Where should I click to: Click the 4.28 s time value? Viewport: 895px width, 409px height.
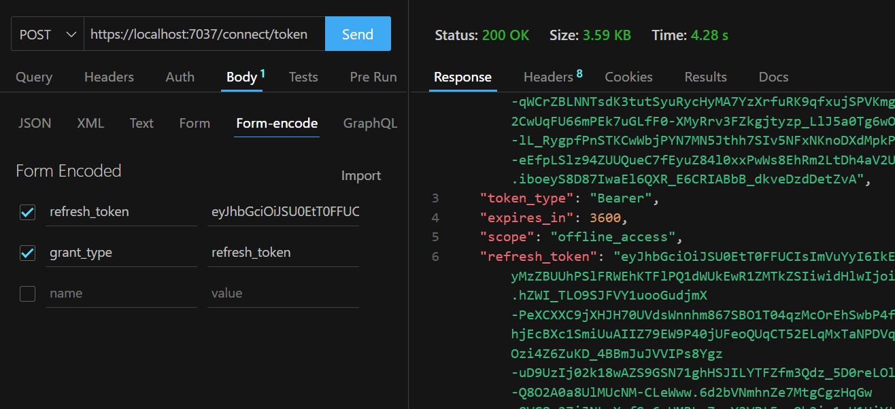click(x=709, y=35)
